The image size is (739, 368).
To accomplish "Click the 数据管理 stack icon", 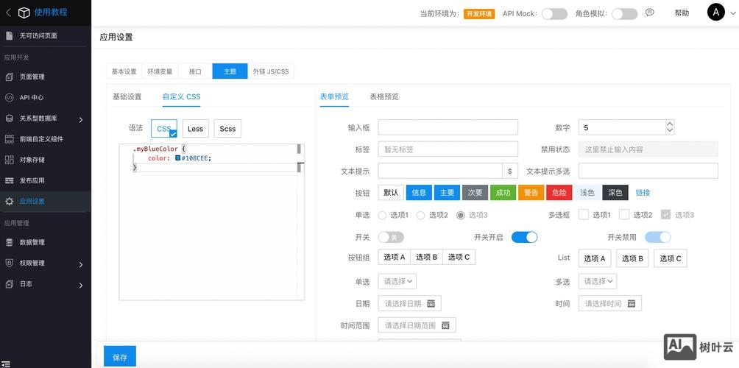I will (x=10, y=242).
